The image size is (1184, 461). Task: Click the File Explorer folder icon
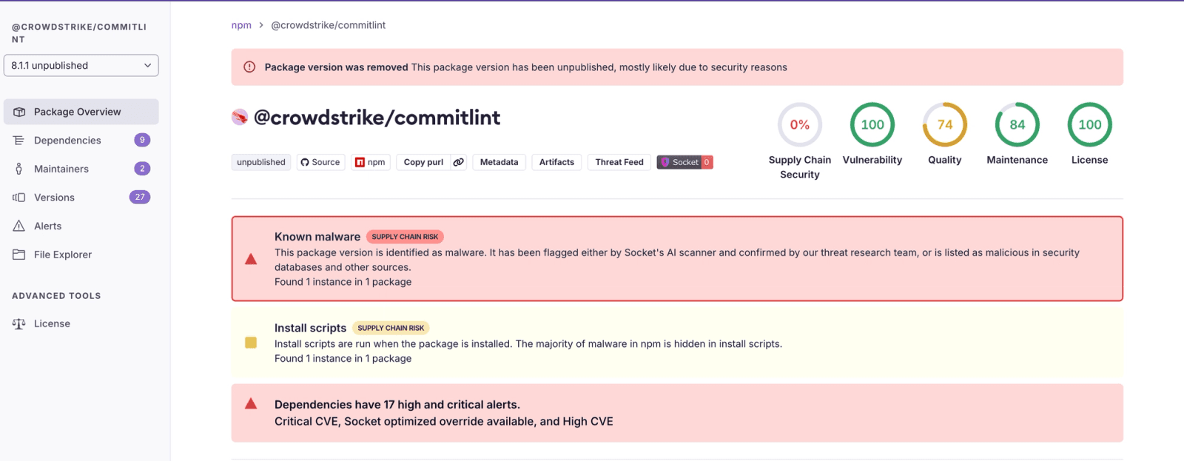pos(19,255)
